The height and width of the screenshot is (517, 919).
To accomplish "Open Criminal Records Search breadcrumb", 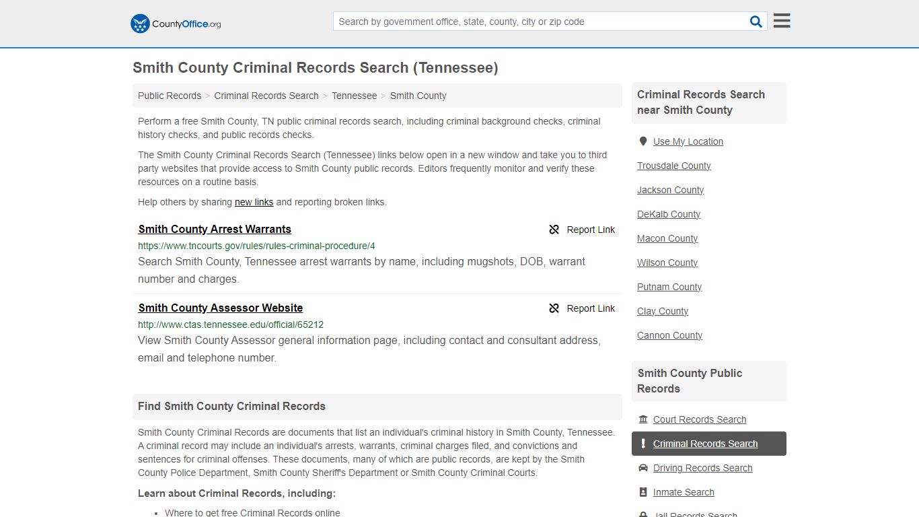I will 266,96.
